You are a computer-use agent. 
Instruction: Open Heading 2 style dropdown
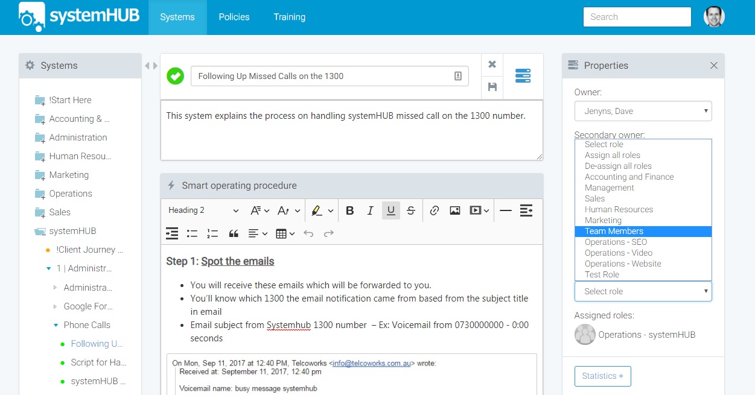coord(203,210)
